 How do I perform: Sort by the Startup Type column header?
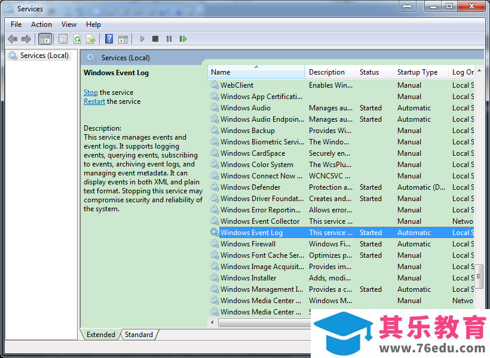(x=421, y=72)
